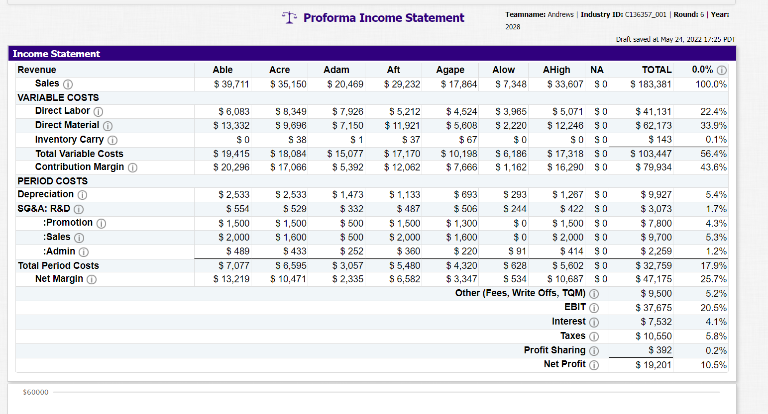Click Aft direct material $ 11,921
Image resolution: width=768 pixels, height=414 pixels.
click(x=402, y=125)
